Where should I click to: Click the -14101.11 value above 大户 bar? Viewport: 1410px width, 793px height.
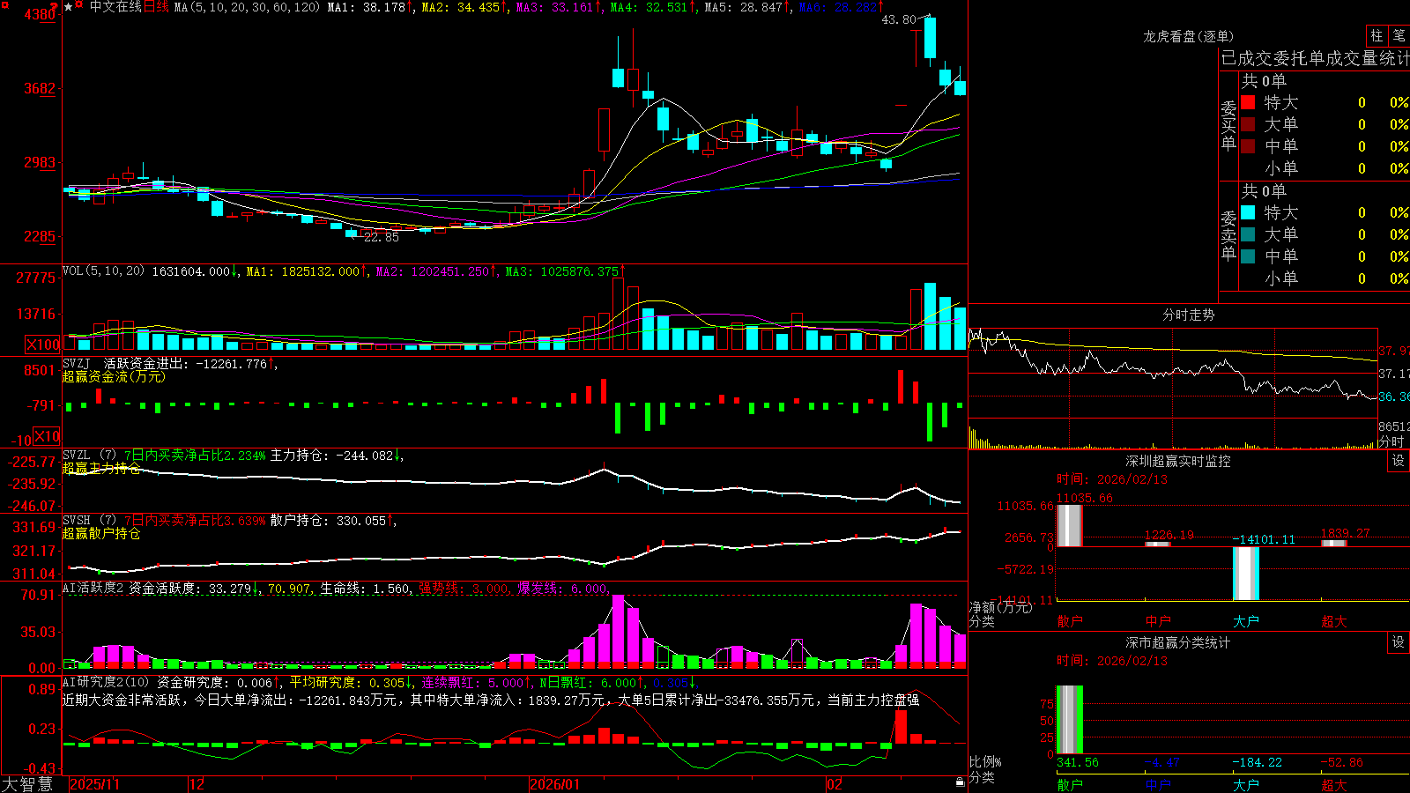point(1264,539)
